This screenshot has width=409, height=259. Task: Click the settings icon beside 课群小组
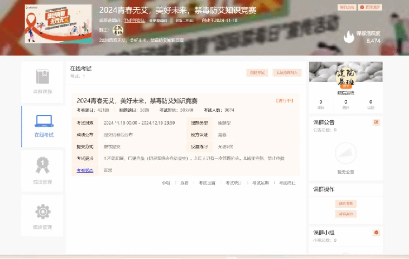point(377,233)
